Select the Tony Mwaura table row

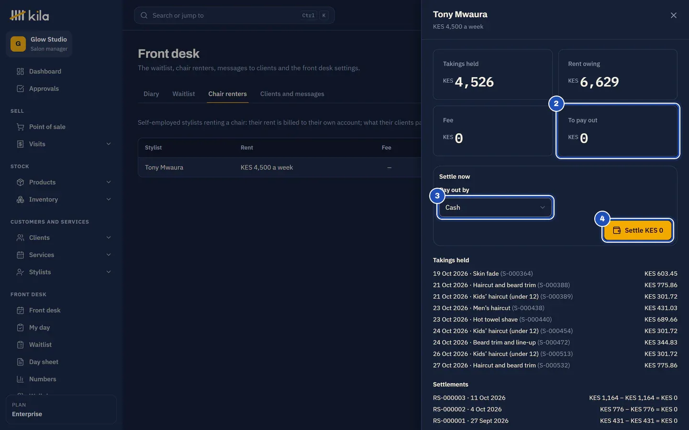(x=280, y=168)
